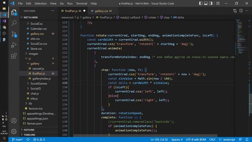Click main branch in status bar
This screenshot has width=252, height=142.
pos(17,140)
